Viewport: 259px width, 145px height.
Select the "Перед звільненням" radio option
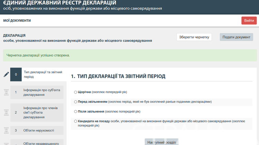pyautogui.click(x=76, y=102)
